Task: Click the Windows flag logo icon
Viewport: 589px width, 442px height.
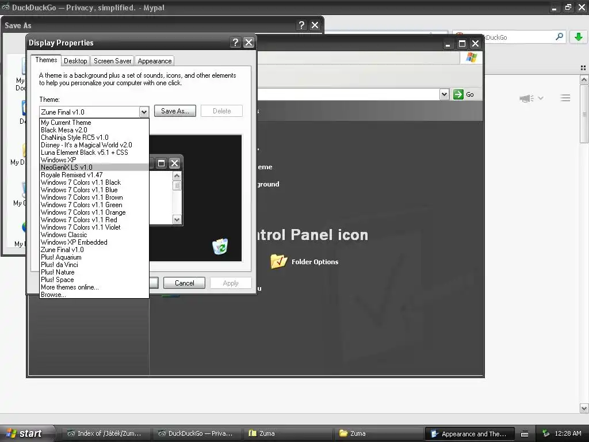Action: [471, 58]
